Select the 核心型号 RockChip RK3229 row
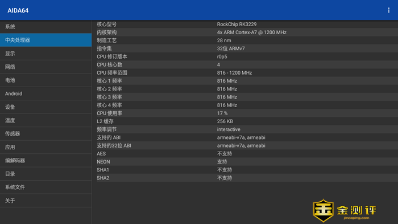398x224 pixels. [247, 24]
